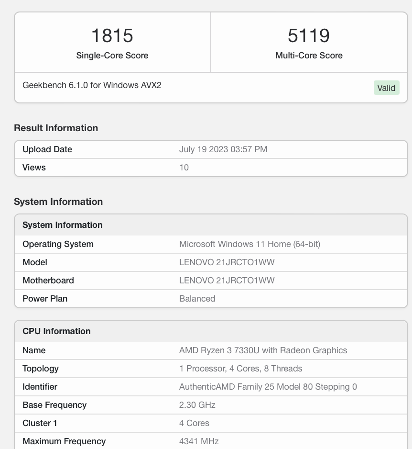Click 1 Processor, 4 Cores, 8 Threads value
This screenshot has height=449, width=412.
241,369
